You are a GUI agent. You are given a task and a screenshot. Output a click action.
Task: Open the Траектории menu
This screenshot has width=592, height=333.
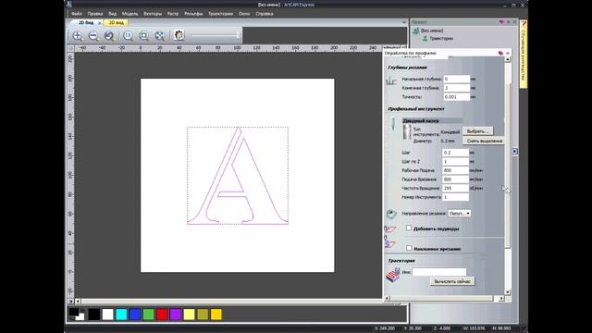220,14
